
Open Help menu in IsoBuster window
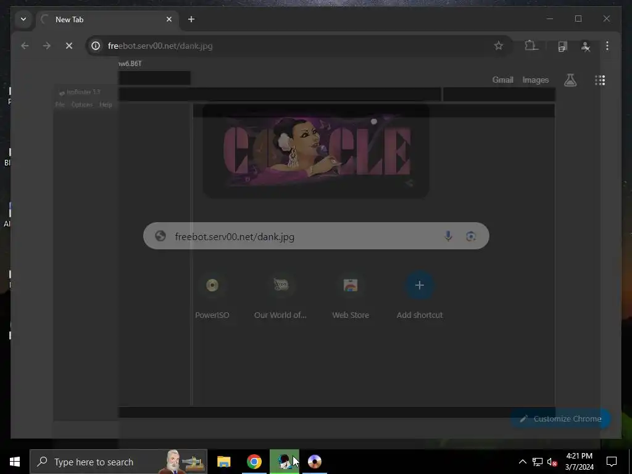click(106, 104)
